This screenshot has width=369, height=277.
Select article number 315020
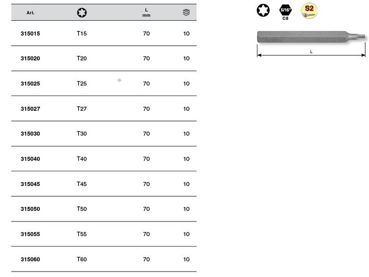point(30,59)
